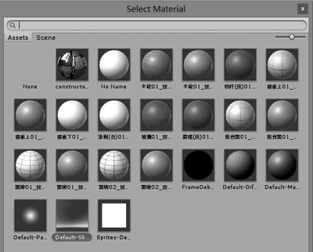Screen dimensions: 313x252
Task: Select the 栏杆(灰)01 gray railing material
Action: tap(240, 65)
